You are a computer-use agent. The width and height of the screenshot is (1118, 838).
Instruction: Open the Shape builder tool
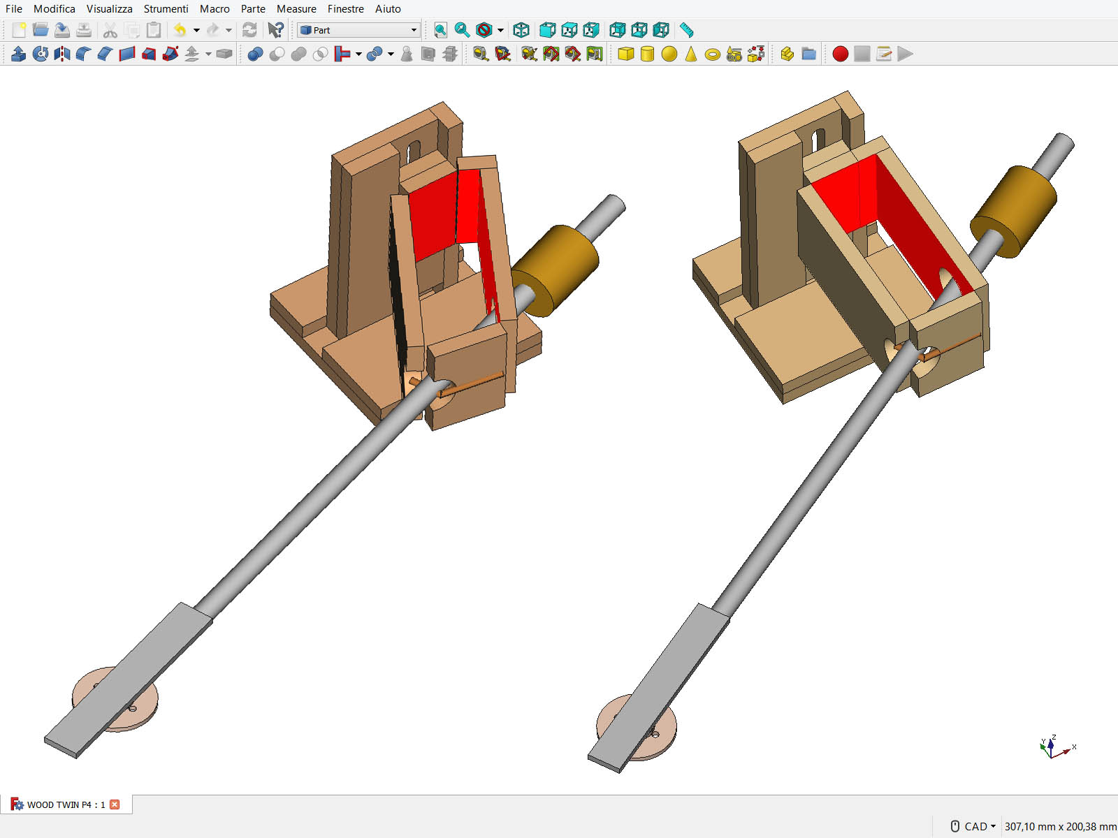756,54
